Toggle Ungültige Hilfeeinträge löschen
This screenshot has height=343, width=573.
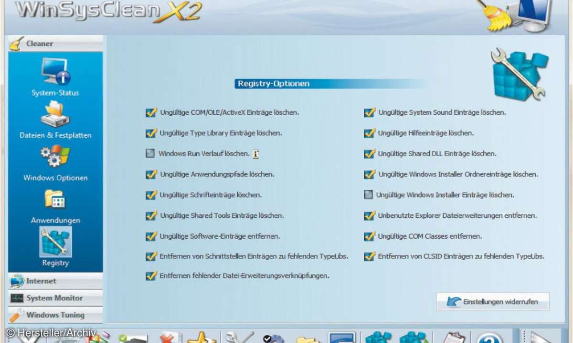point(369,133)
